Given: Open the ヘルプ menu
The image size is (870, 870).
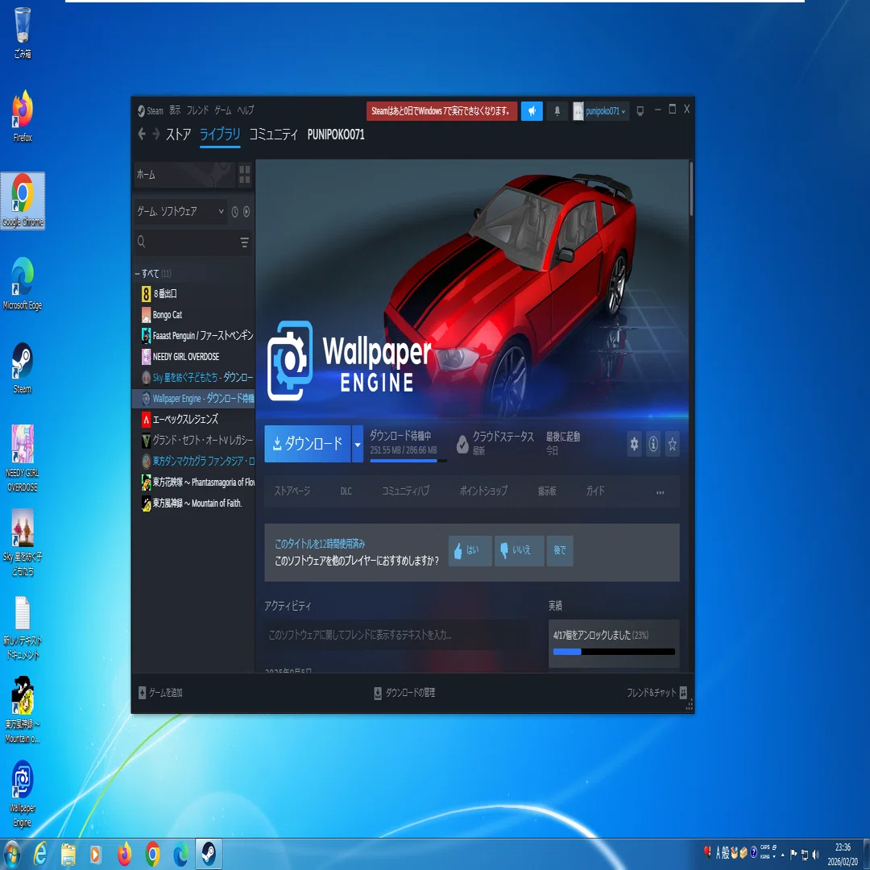Looking at the screenshot, I should coord(246,110).
